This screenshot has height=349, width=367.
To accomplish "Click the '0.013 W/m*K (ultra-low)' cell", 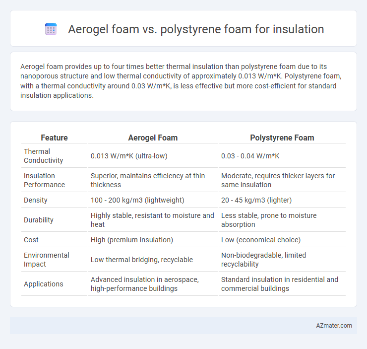I will [x=153, y=156].
